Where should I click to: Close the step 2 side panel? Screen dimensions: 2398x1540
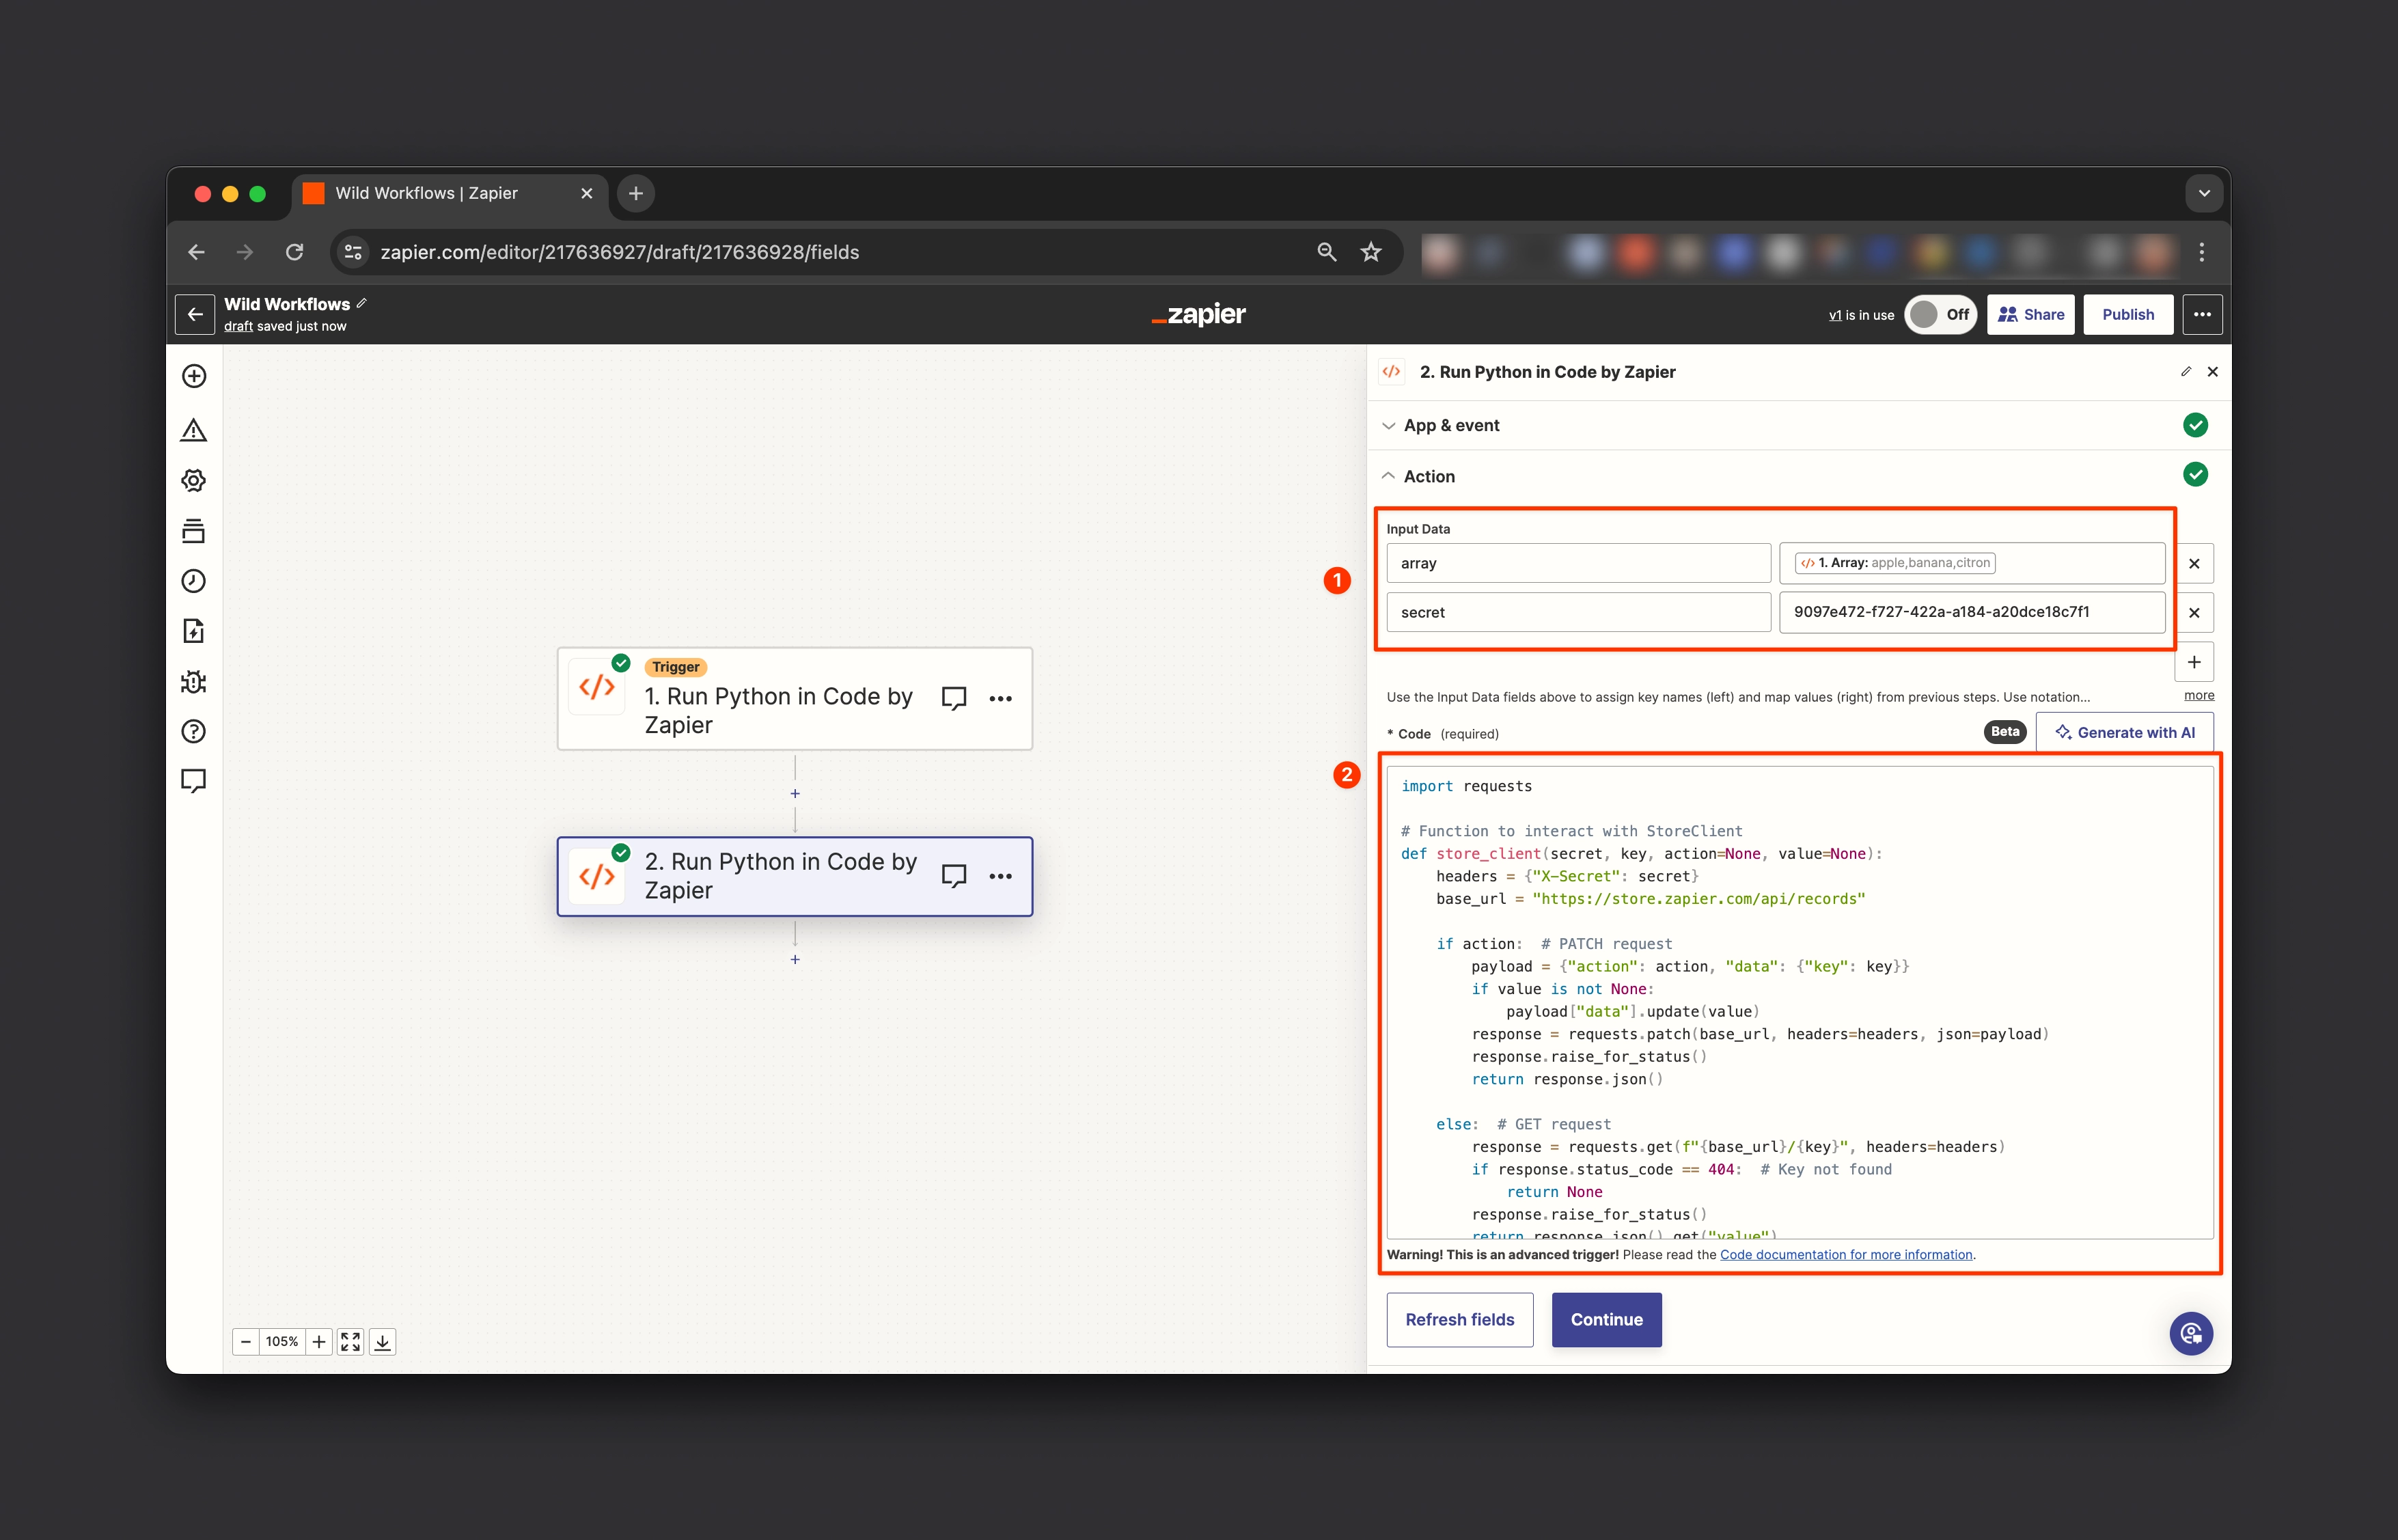point(2213,372)
